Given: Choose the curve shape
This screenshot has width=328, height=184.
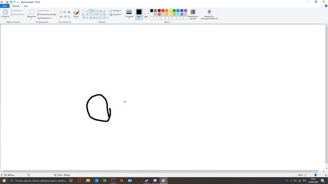Looking at the screenshot, I should tap(87, 11).
